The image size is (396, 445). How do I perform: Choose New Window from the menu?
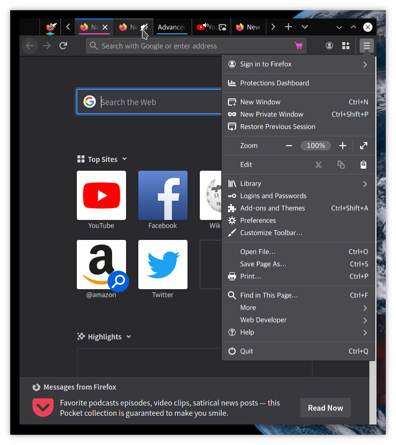tap(298, 102)
